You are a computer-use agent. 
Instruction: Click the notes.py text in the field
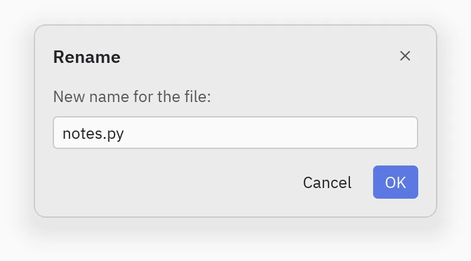pos(93,134)
